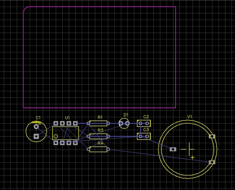Select the C1 capacitor's round upper pad
The image size is (235, 190).
click(36, 126)
